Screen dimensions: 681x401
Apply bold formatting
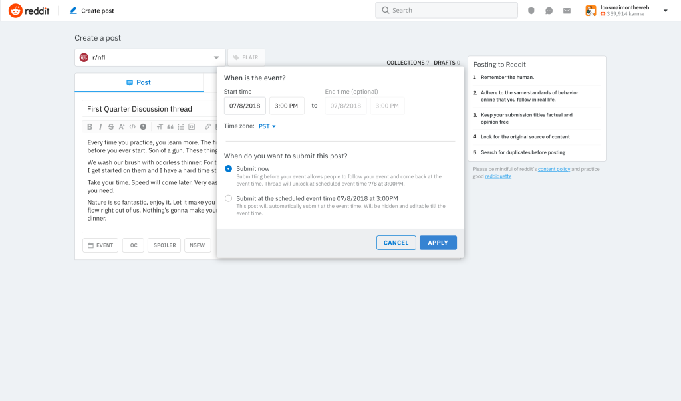(90, 127)
